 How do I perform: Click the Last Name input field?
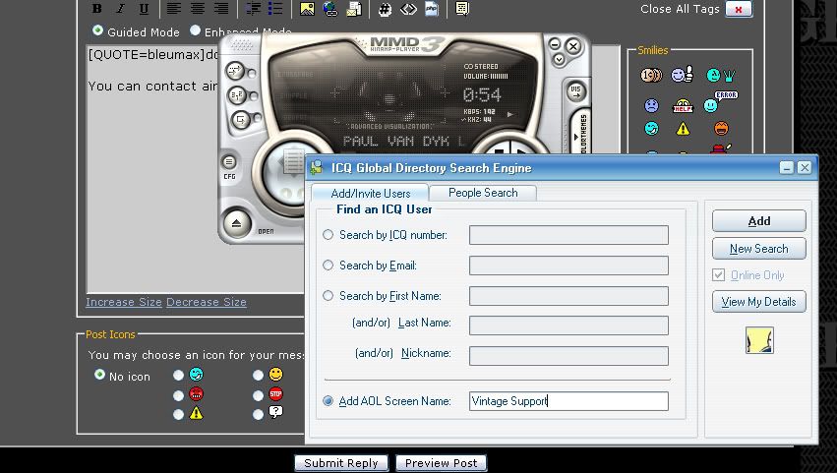coord(568,325)
